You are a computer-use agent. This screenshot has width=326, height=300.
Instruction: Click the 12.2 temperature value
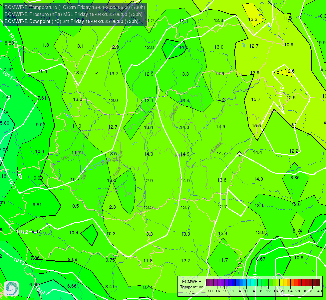(294, 151)
